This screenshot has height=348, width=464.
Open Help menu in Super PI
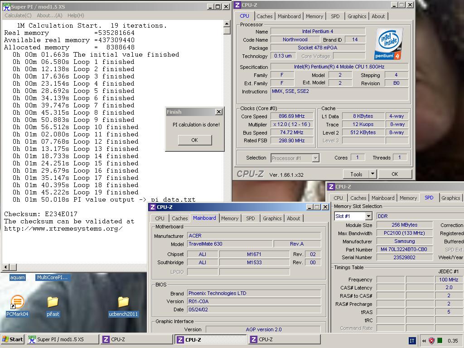click(76, 15)
